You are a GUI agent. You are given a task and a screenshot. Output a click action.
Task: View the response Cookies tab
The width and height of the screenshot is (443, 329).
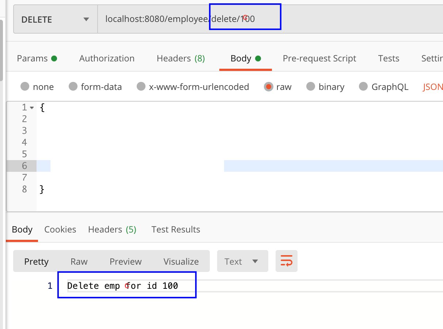click(x=60, y=229)
